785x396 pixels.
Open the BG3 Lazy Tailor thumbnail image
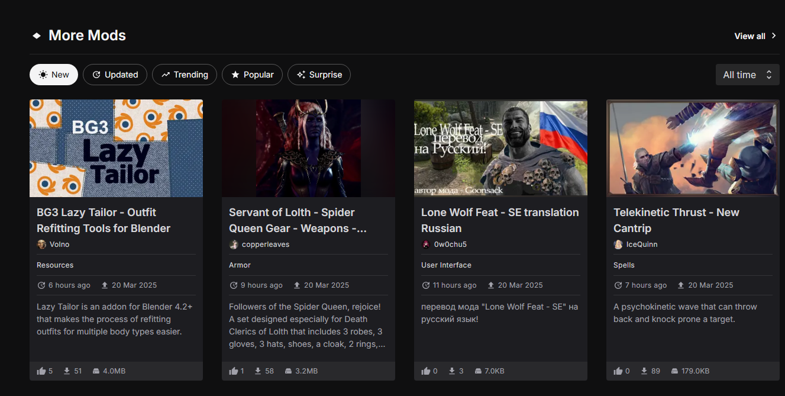pos(116,148)
